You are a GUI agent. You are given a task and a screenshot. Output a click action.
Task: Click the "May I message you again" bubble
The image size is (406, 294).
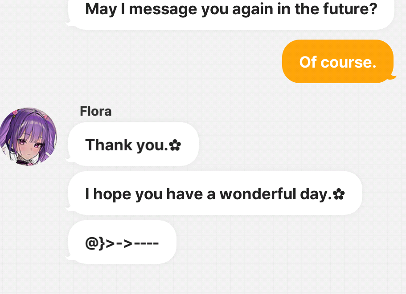231,10
